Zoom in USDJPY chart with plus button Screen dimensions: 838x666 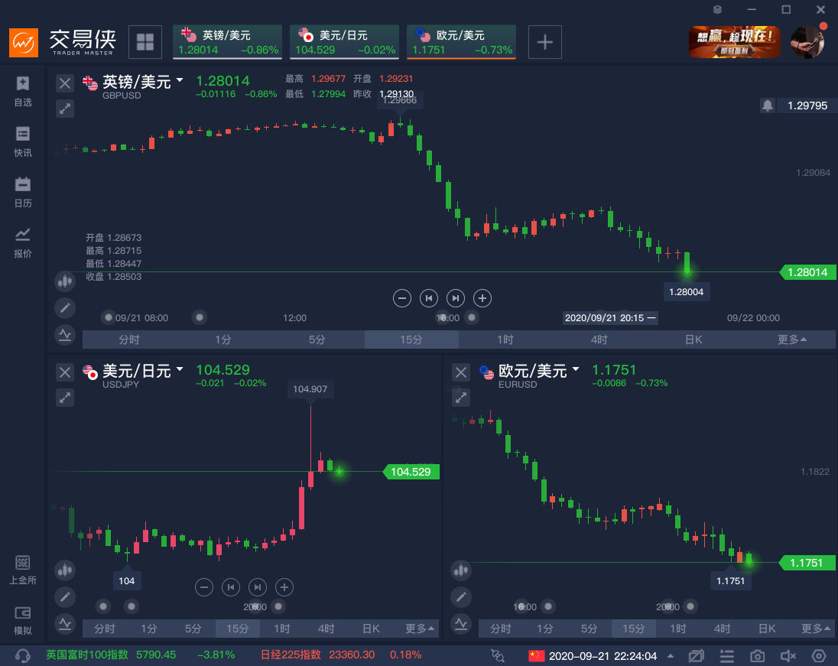284,587
